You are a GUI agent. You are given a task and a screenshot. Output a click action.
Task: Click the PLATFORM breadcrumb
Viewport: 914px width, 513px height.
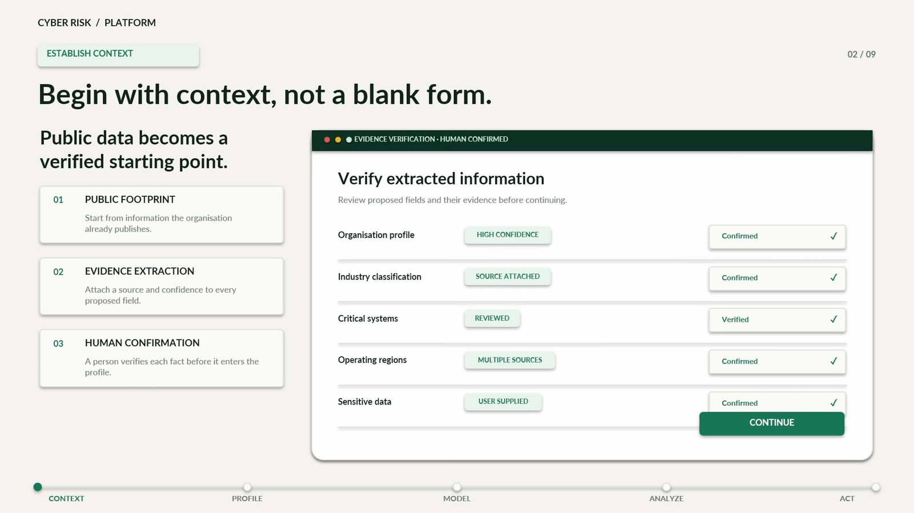point(130,23)
